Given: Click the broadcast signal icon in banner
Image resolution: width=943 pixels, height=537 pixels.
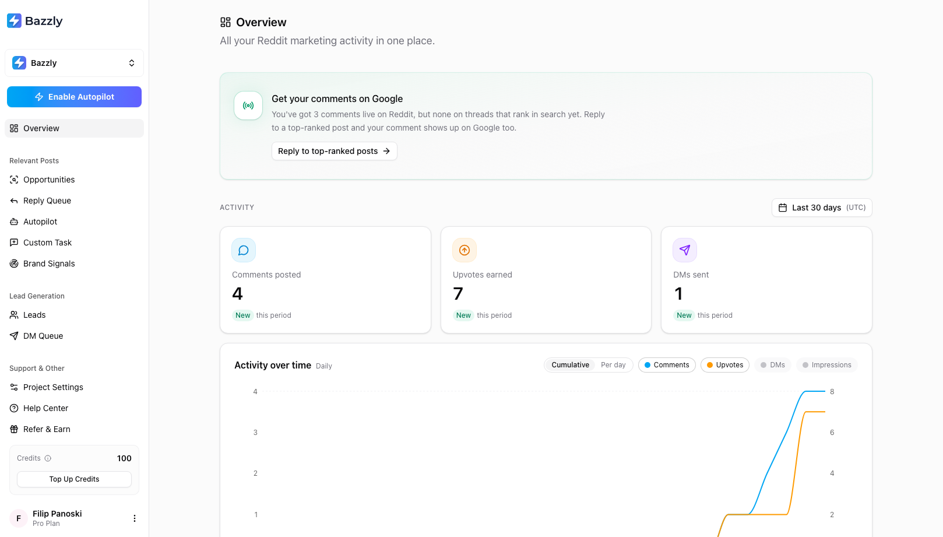Looking at the screenshot, I should (248, 106).
